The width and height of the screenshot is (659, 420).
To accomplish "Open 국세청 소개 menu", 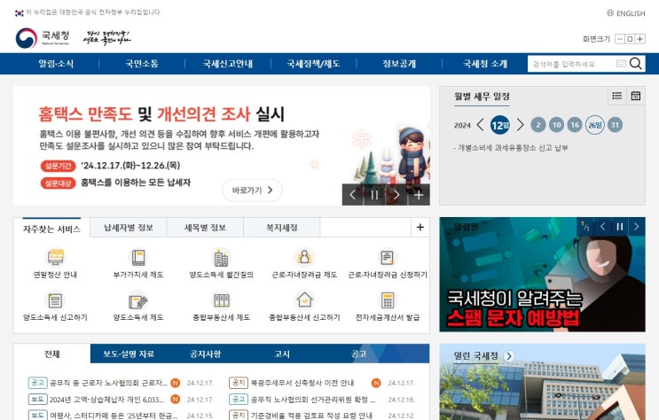I will [x=485, y=64].
